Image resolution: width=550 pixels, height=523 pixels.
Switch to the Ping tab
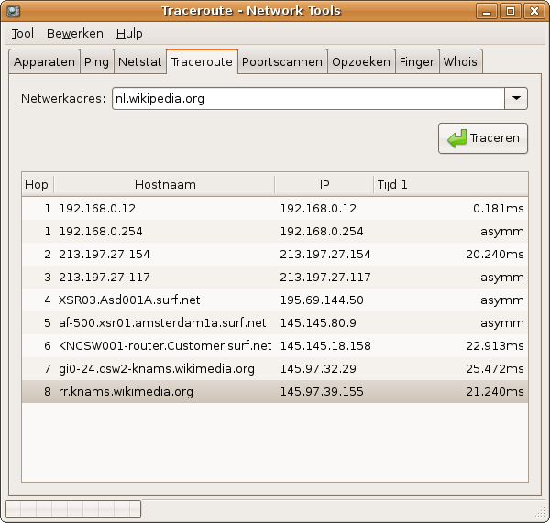[x=96, y=62]
